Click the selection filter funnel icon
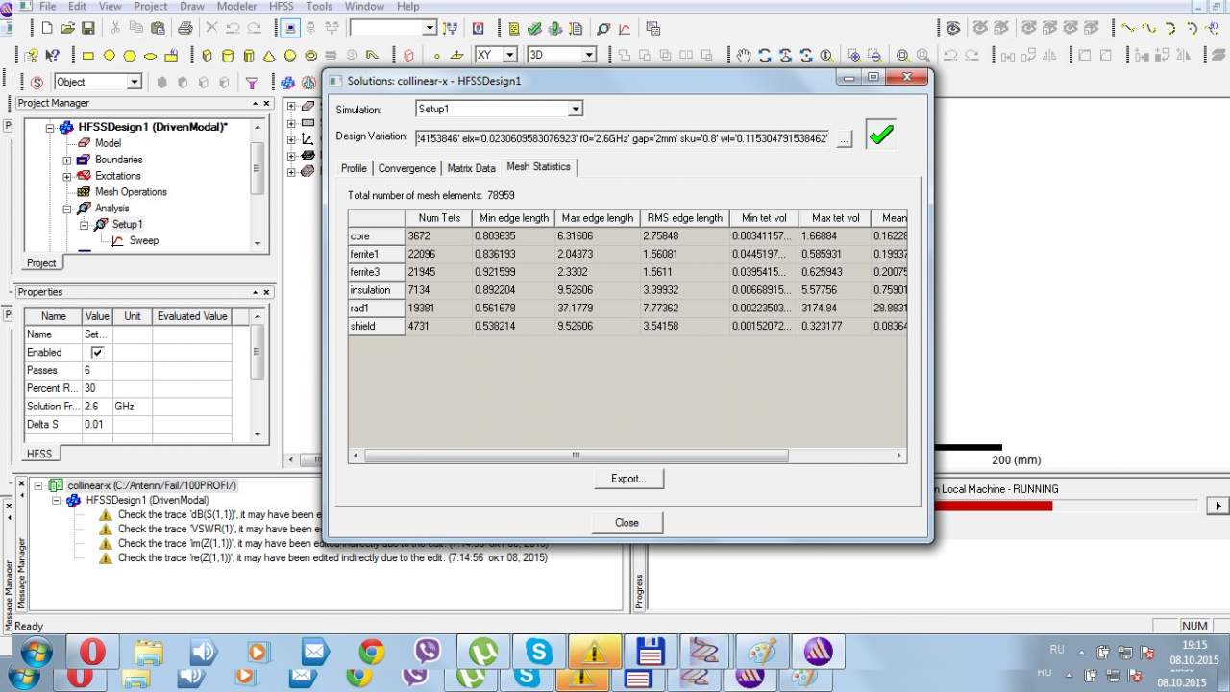1230x692 pixels. click(x=252, y=83)
